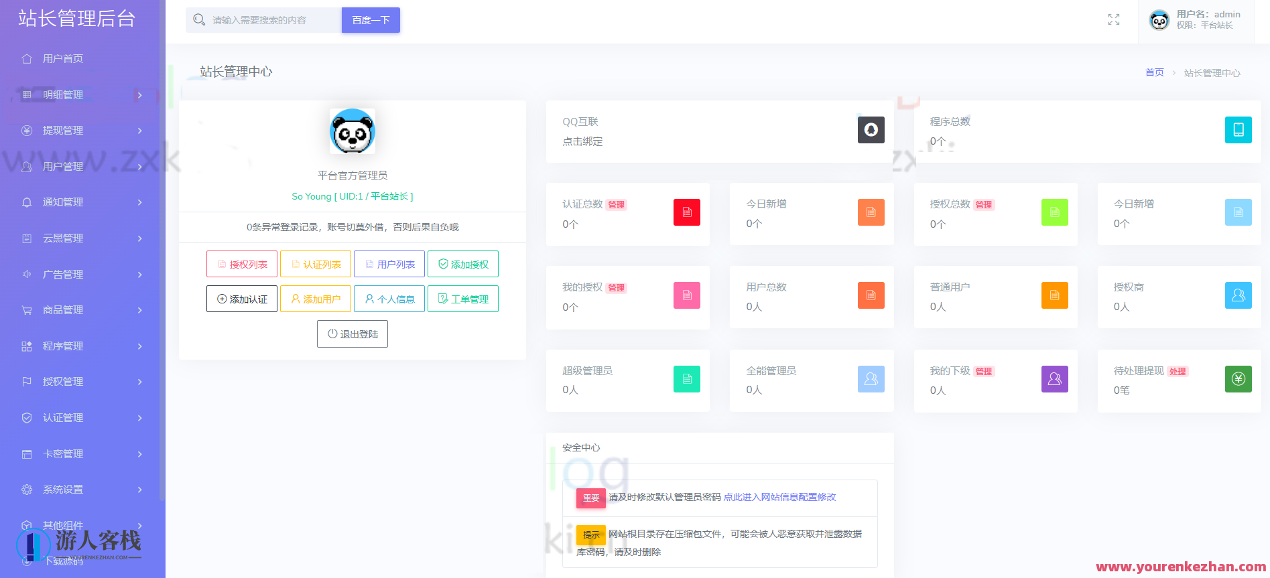
Task: Click 处理 tag next to 待处理提现
Action: [1178, 372]
